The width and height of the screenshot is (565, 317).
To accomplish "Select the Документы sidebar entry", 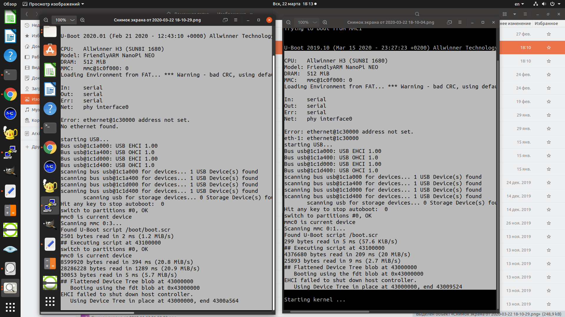I will coord(31,78).
